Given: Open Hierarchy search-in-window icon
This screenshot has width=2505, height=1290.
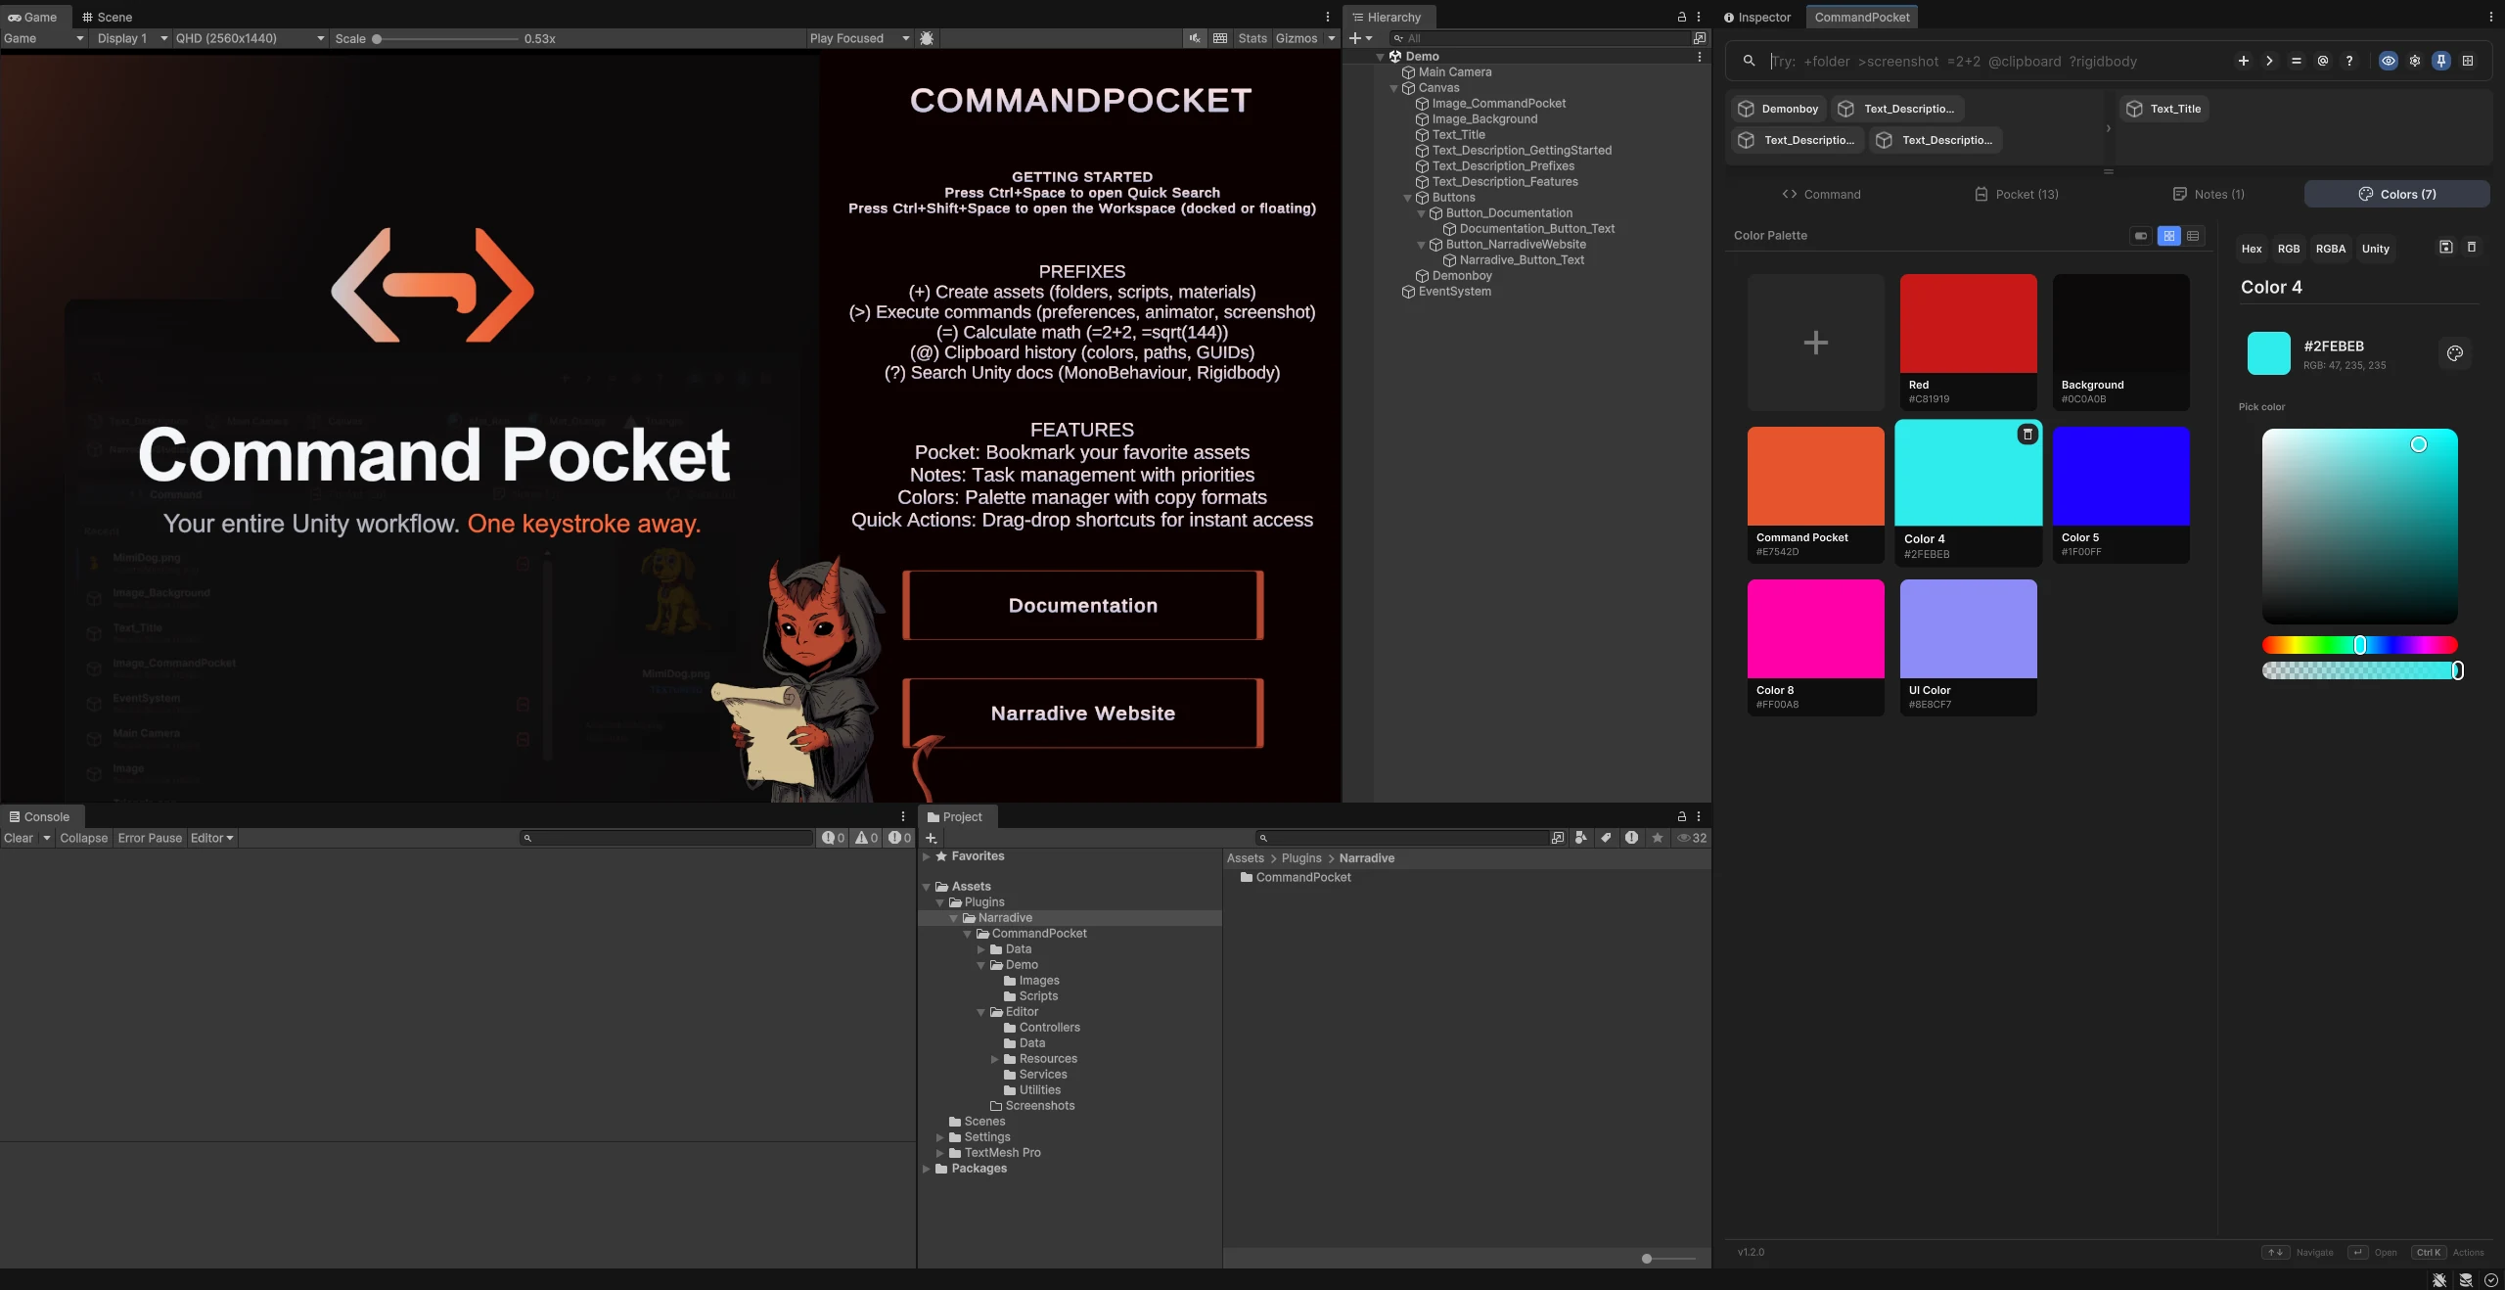Looking at the screenshot, I should 1700,38.
